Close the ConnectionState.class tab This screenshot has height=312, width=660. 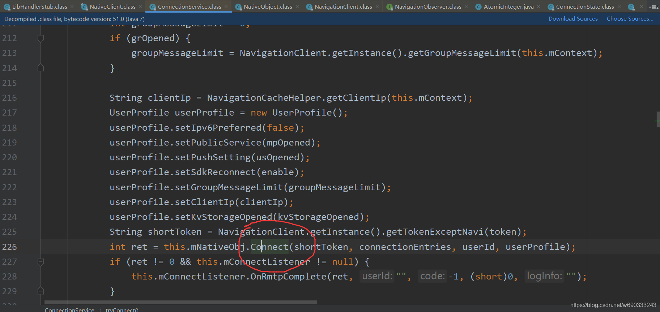(x=619, y=6)
